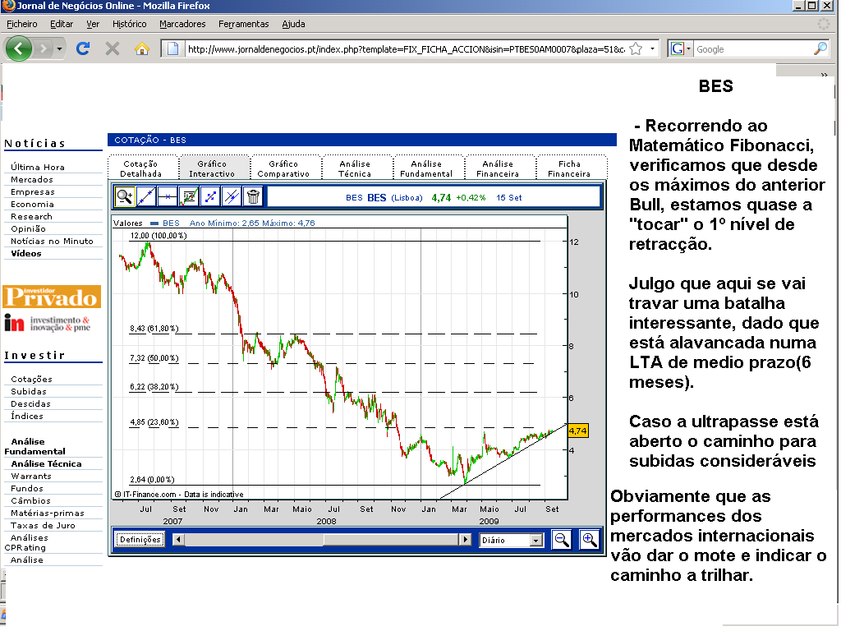Open Fundos link
The image size is (841, 631).
pos(27,488)
